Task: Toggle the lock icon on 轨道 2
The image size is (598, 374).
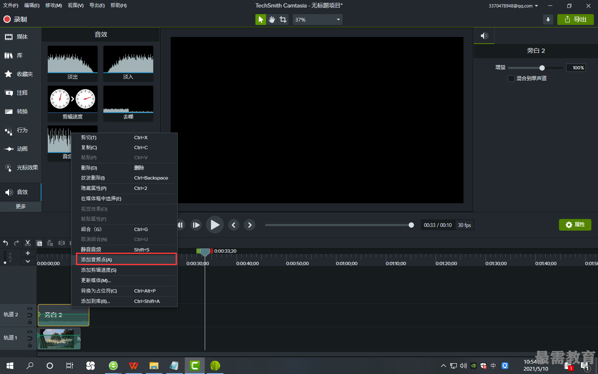Action: (x=29, y=322)
